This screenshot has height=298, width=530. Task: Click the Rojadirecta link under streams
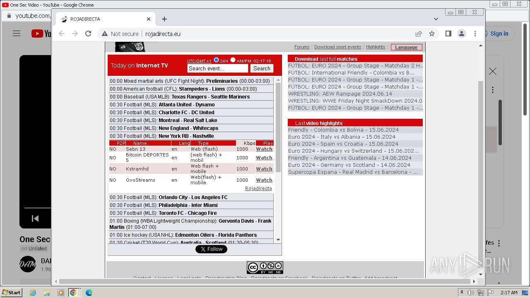(x=258, y=188)
